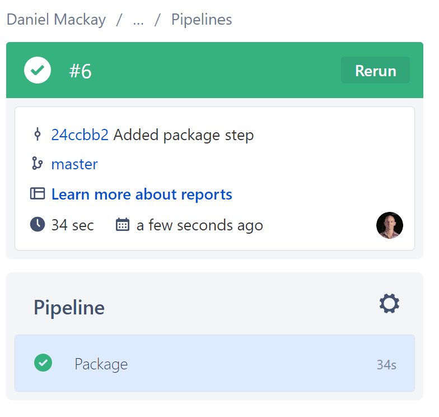439x417 pixels.
Task: Open pipeline settings gear icon
Action: tap(389, 304)
